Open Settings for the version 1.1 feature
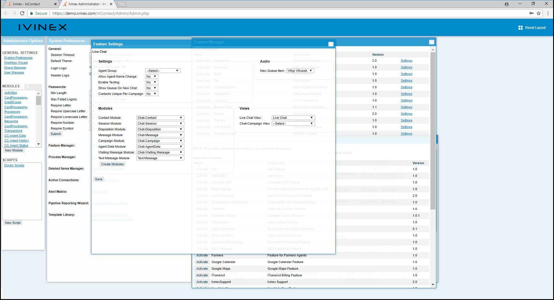554x300 pixels. pos(406,107)
